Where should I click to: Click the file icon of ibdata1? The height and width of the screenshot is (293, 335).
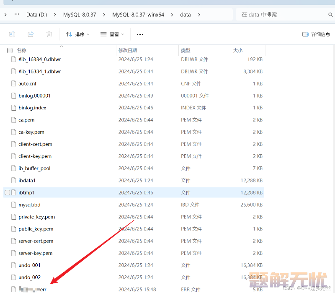click(13, 181)
